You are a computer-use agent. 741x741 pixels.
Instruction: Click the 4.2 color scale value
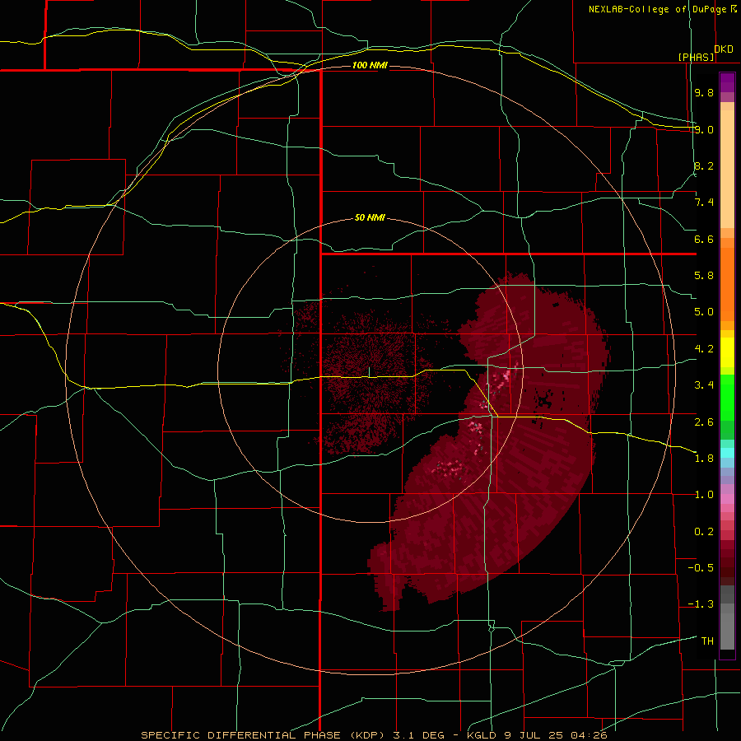pyautogui.click(x=704, y=349)
